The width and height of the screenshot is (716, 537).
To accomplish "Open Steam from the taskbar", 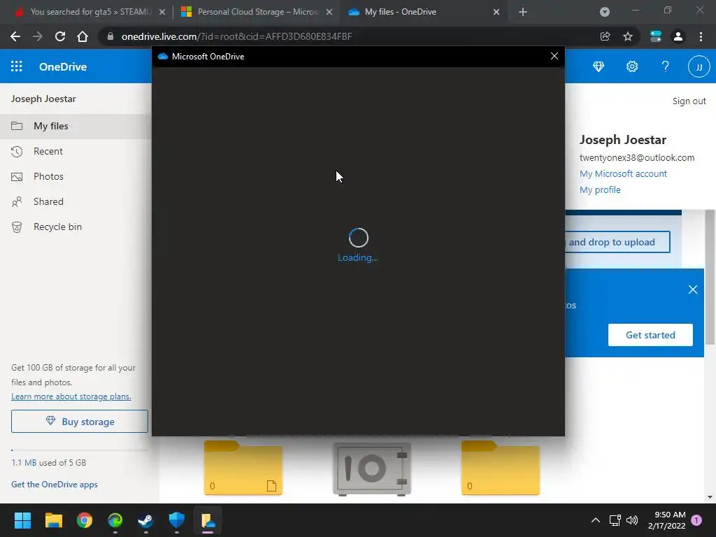I will click(145, 520).
